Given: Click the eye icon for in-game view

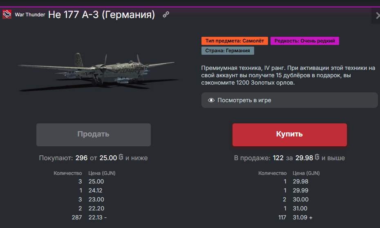Looking at the screenshot, I should tap(211, 100).
